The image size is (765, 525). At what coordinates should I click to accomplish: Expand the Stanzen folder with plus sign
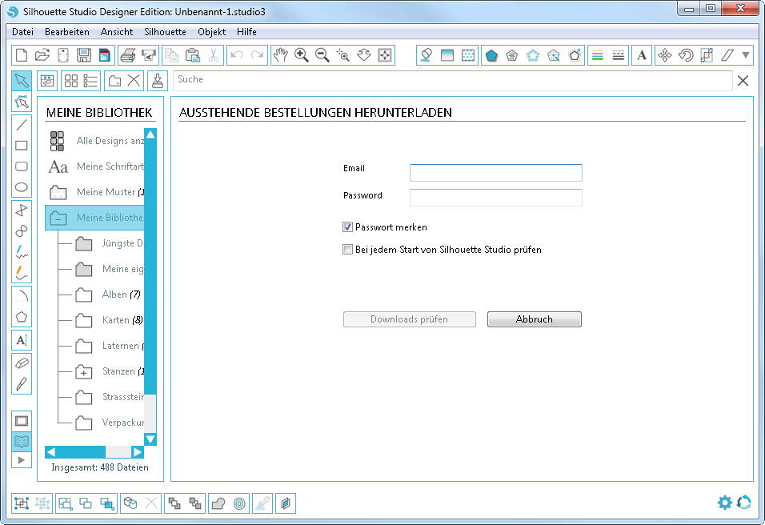point(84,372)
